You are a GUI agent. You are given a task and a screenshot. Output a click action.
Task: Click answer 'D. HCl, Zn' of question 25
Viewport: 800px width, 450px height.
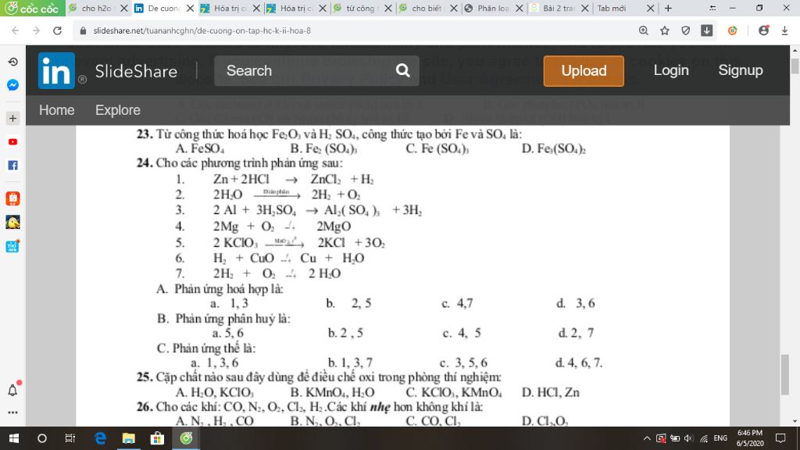[551, 392]
